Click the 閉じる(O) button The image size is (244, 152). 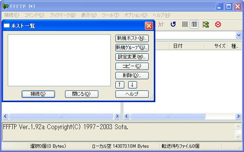(x=82, y=94)
